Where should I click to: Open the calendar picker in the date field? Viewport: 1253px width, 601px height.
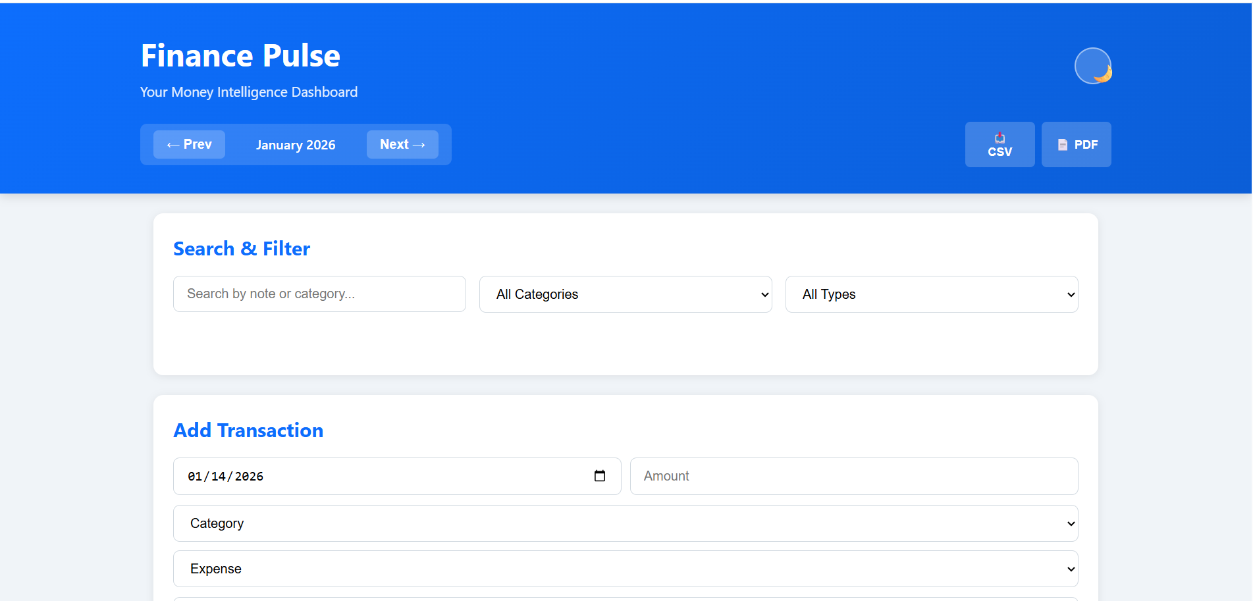tap(600, 476)
